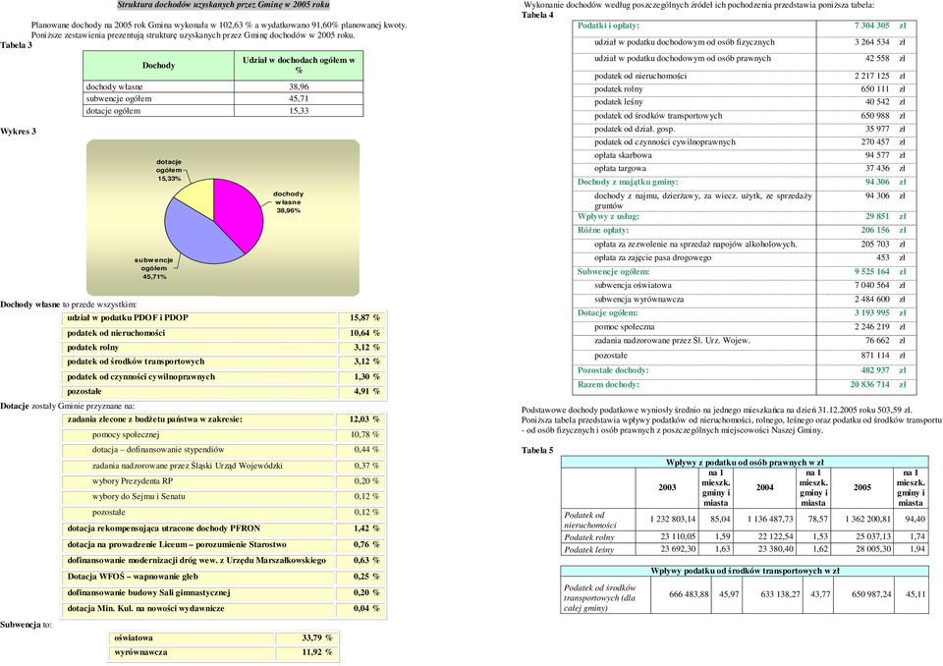Select the "pomocy społecznej" row
Screen dimensions: 943x666
click(224, 434)
